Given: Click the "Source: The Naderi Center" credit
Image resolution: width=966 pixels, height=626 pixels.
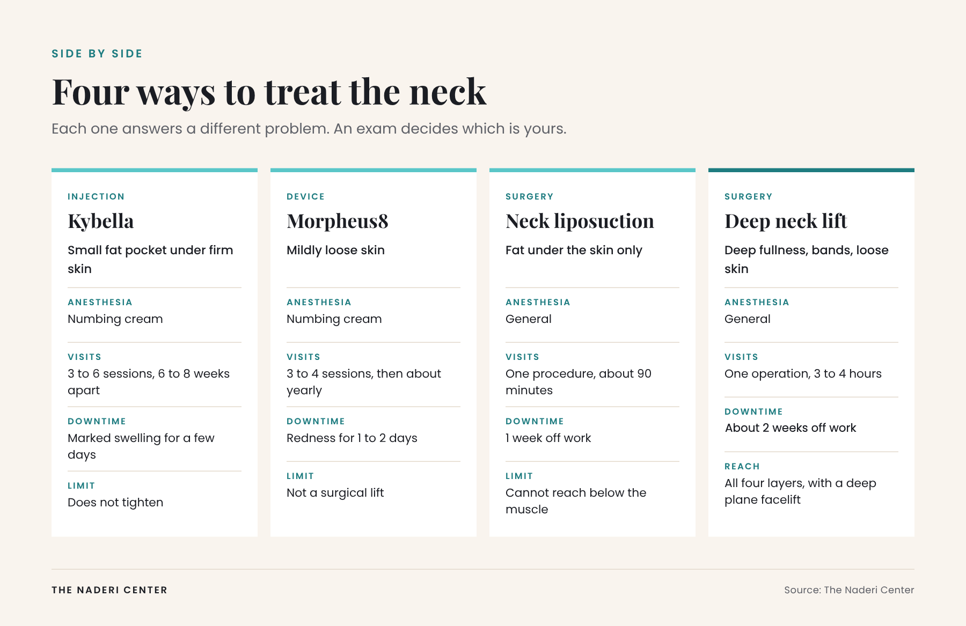Looking at the screenshot, I should pyautogui.click(x=850, y=590).
